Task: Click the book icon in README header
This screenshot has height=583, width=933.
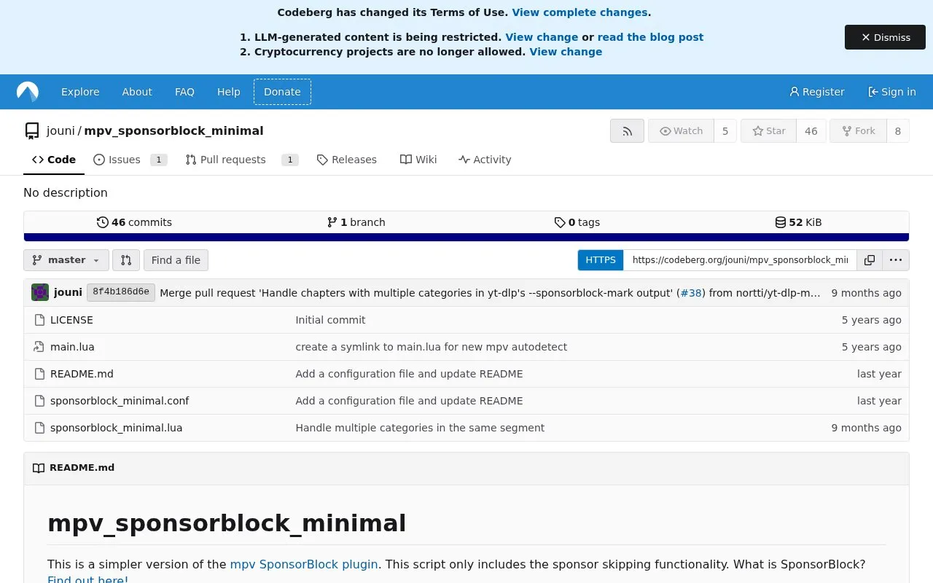Action: pos(39,468)
